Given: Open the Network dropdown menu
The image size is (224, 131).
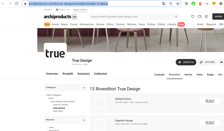Looking at the screenshot, I should coord(48,10).
